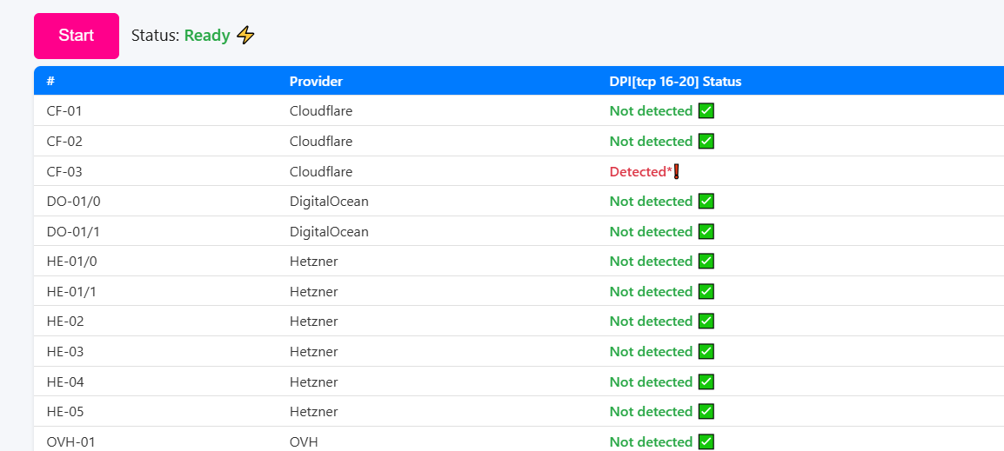Select the HE-02 row identifier
Screen dimensions: 1004x451
coord(65,322)
